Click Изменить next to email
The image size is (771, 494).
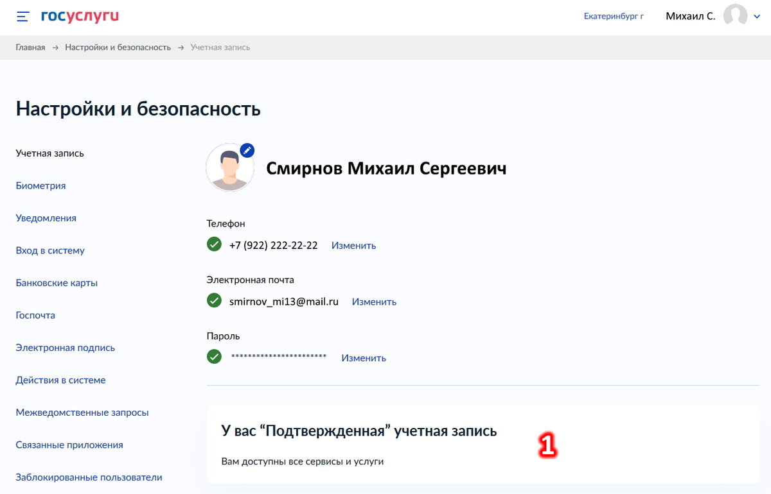pos(375,302)
